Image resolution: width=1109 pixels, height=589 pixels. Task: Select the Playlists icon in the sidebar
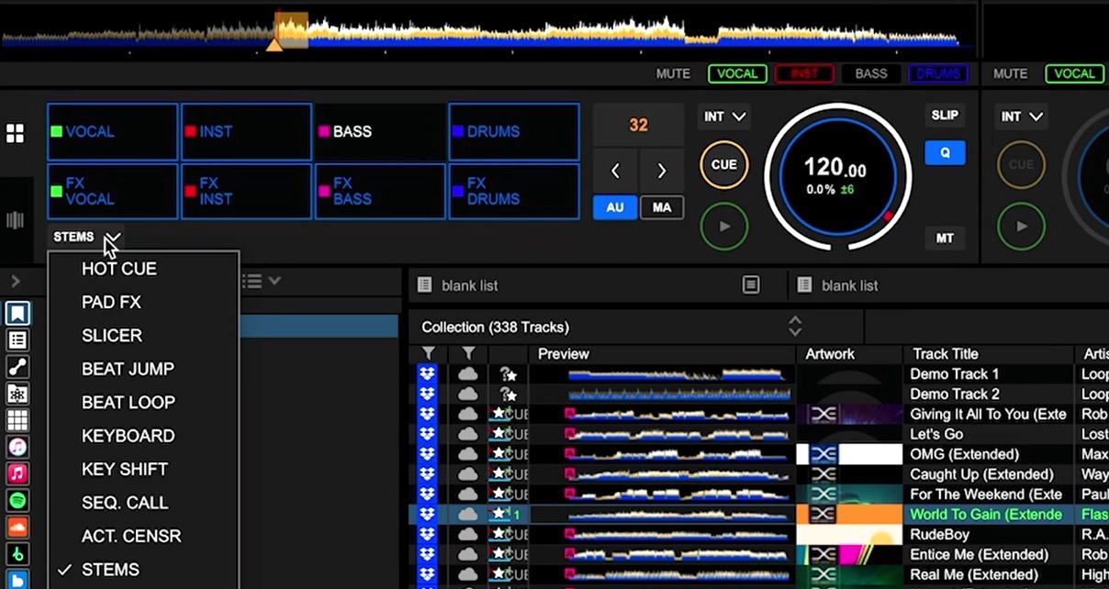pos(15,339)
